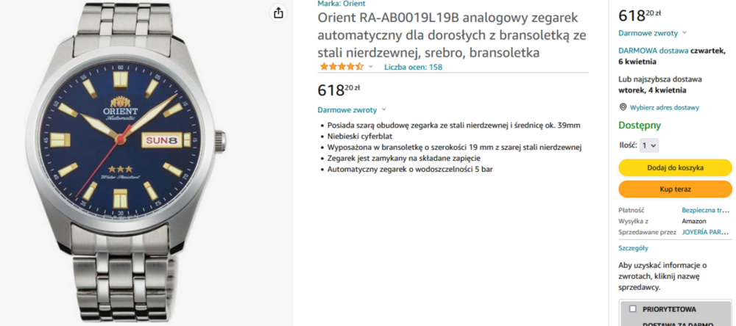Open the JOYERÍA PAR... seller link
The height and width of the screenshot is (326, 736).
[704, 232]
